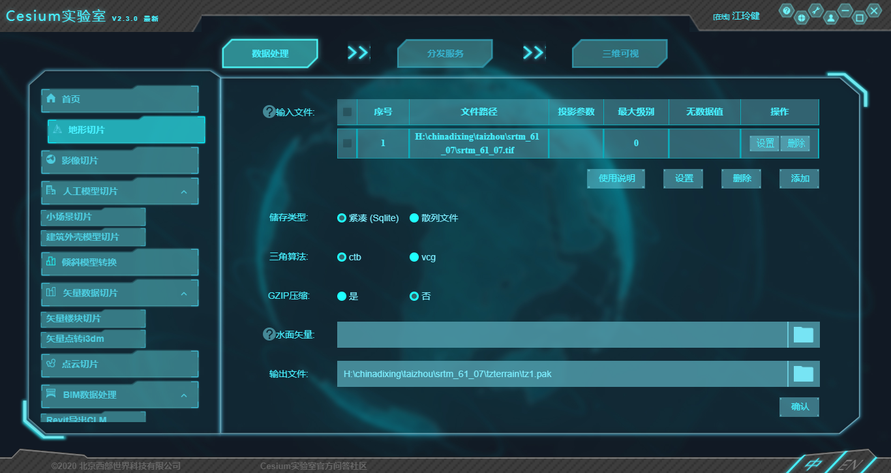Select 紧凑 (Sqlite) storage type
This screenshot has height=473, width=891.
tap(342, 218)
